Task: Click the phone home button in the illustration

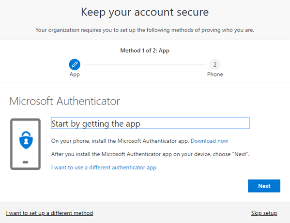Action: coord(25,162)
